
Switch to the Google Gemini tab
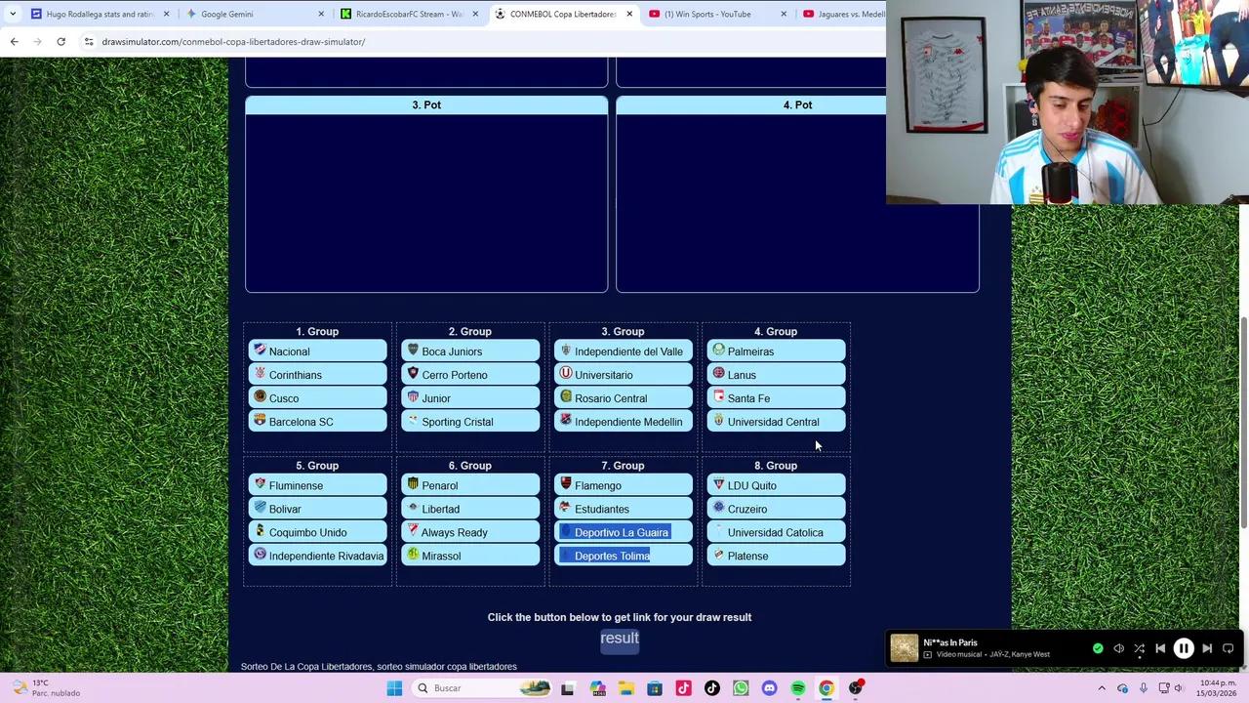click(x=254, y=14)
